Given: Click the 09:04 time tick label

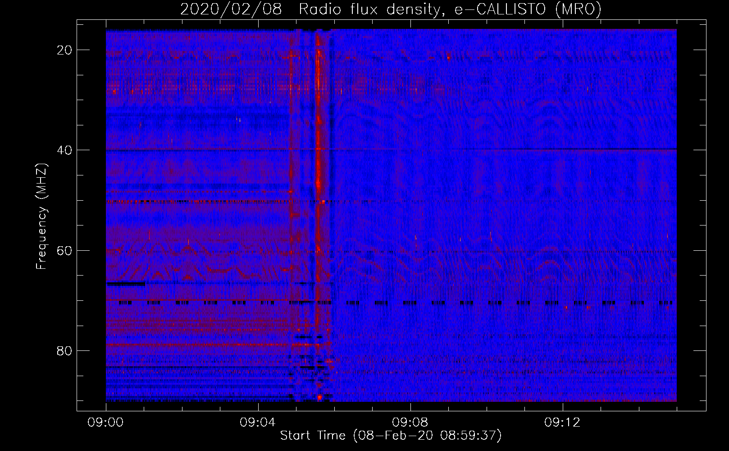Looking at the screenshot, I should 258,423.
